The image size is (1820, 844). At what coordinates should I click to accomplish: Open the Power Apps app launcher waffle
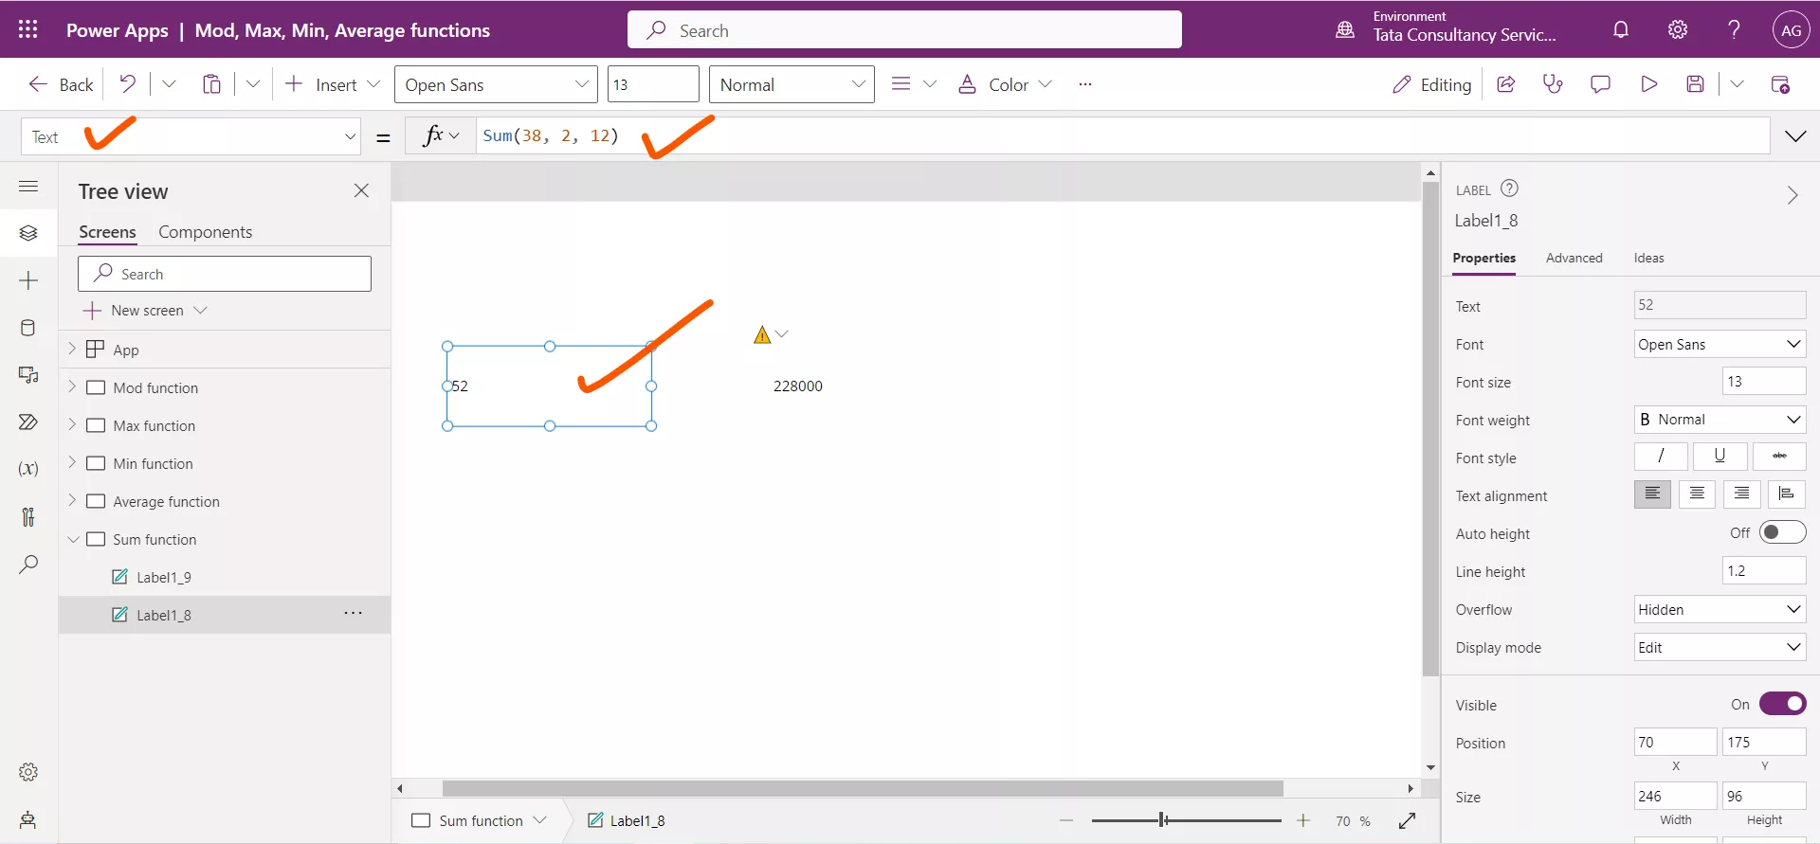27,29
